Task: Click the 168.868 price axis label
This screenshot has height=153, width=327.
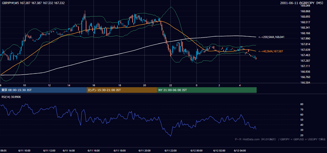Action: 305,11
